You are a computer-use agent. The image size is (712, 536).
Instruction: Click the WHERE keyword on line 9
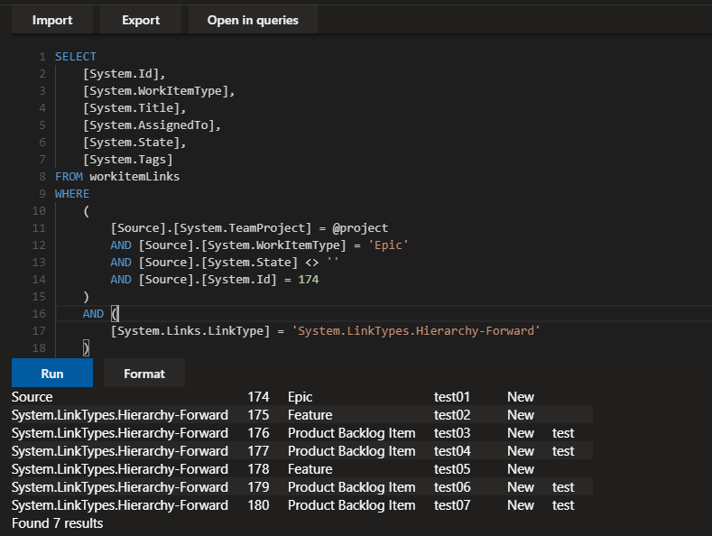click(x=72, y=194)
